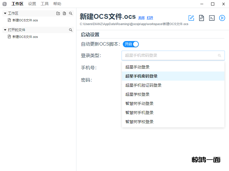The image size is (229, 171).
Task: Select 新建OCS文件.ocs under 工作区
Action: coord(25,20)
